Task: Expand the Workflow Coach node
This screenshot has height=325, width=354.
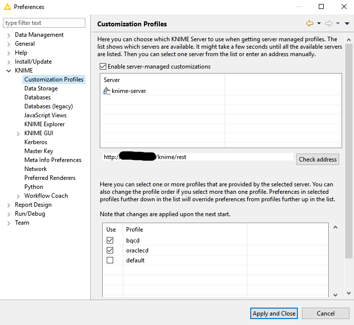Action: coord(18,196)
